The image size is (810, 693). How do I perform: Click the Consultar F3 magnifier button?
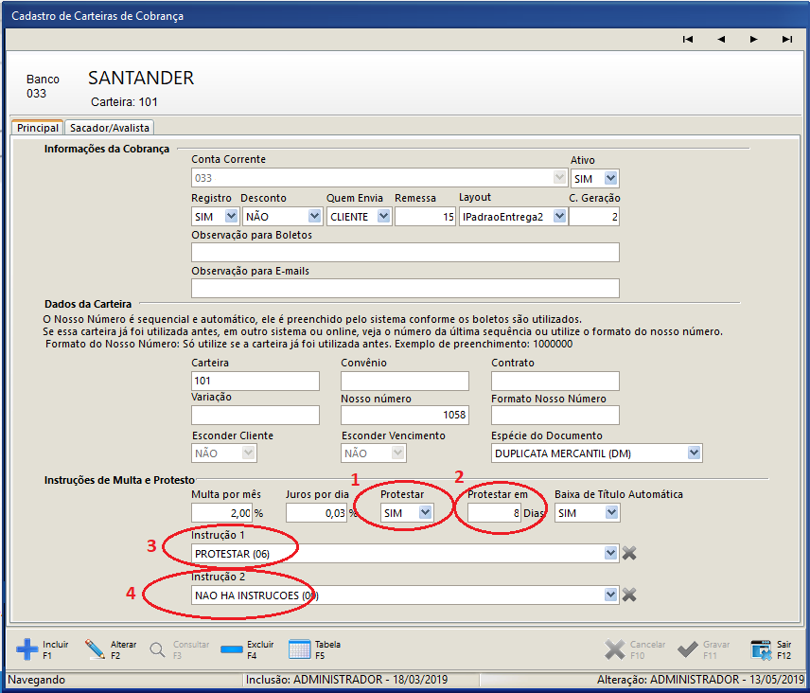click(179, 649)
